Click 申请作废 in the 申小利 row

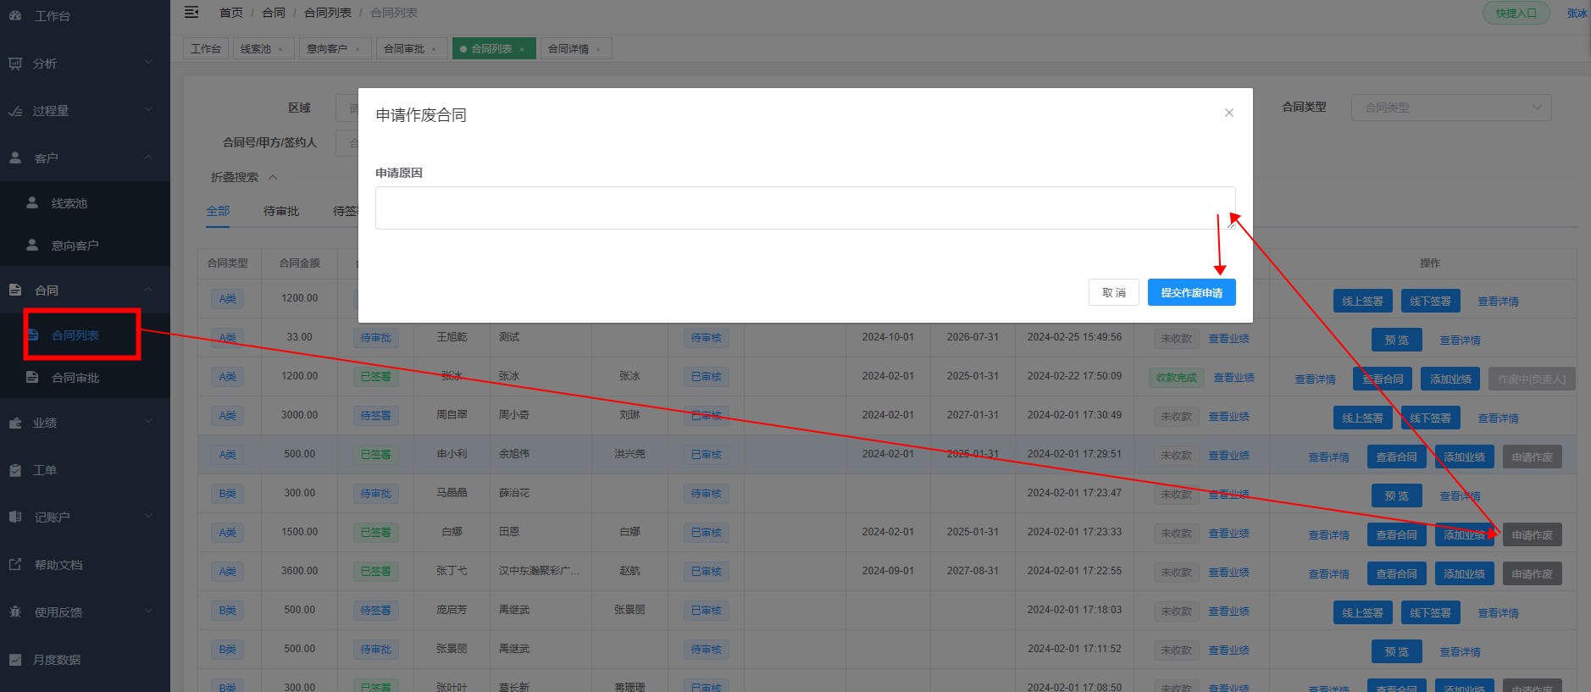point(1532,457)
